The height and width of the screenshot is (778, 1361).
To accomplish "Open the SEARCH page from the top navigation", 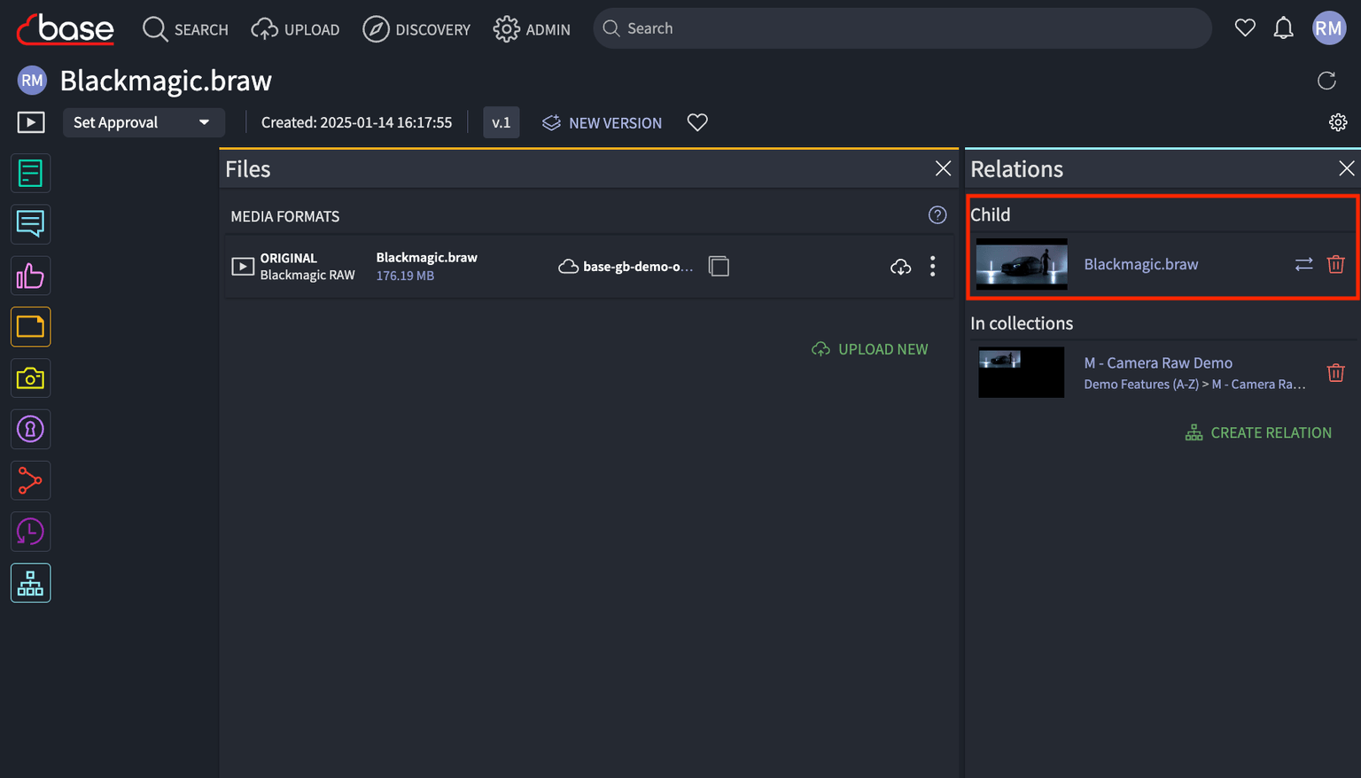I will tap(185, 29).
